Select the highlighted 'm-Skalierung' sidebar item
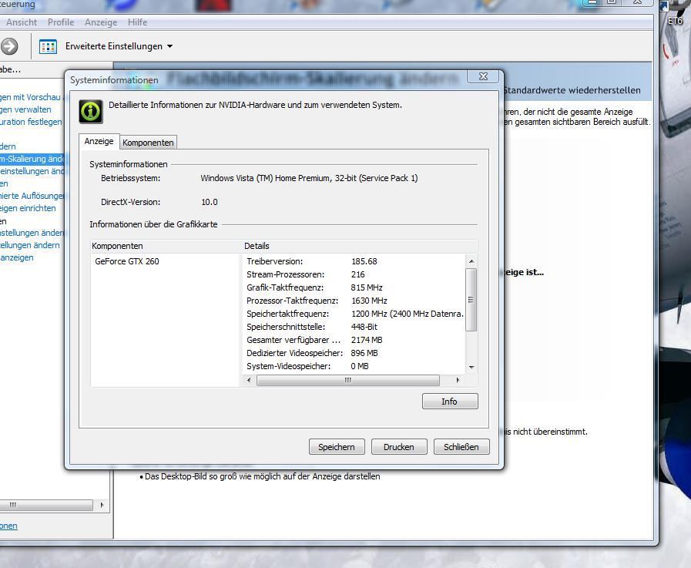691x568 pixels. tap(32, 159)
